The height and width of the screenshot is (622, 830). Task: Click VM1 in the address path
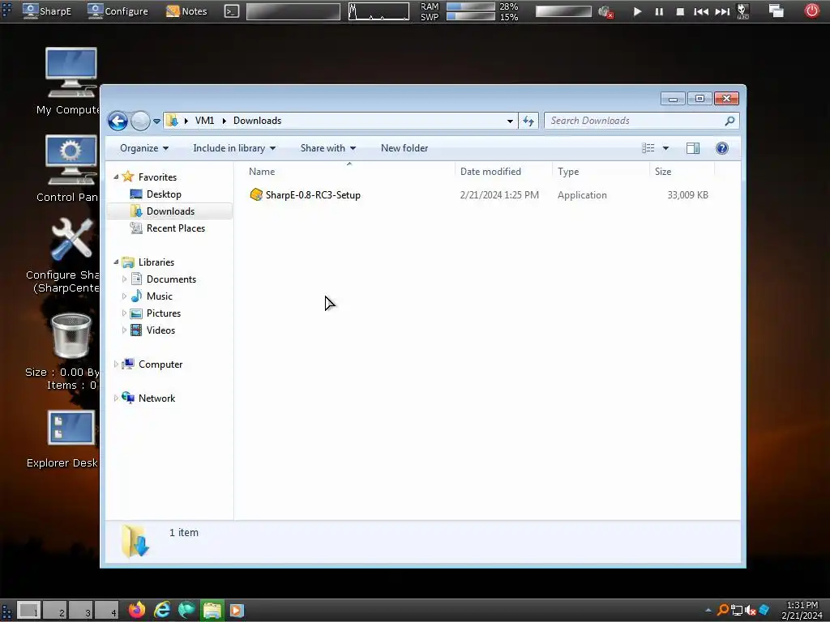pos(204,121)
